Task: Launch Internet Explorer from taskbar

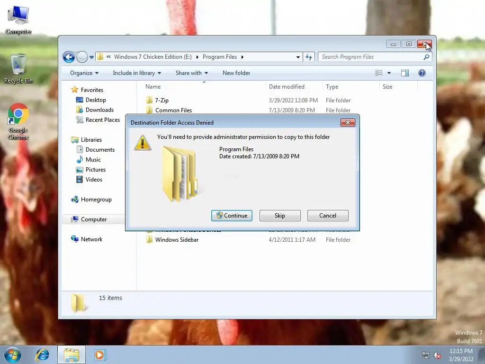Action: [42, 355]
